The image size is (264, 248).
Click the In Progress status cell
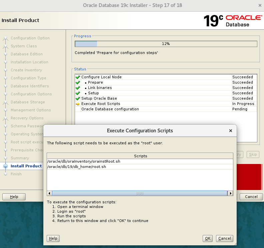click(x=244, y=104)
